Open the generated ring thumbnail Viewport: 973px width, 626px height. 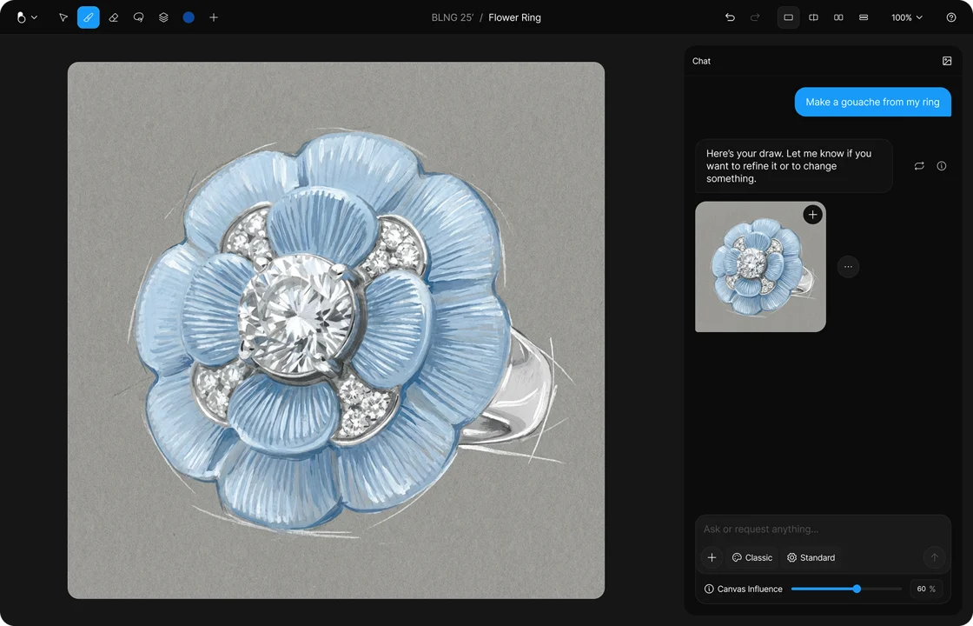[760, 266]
